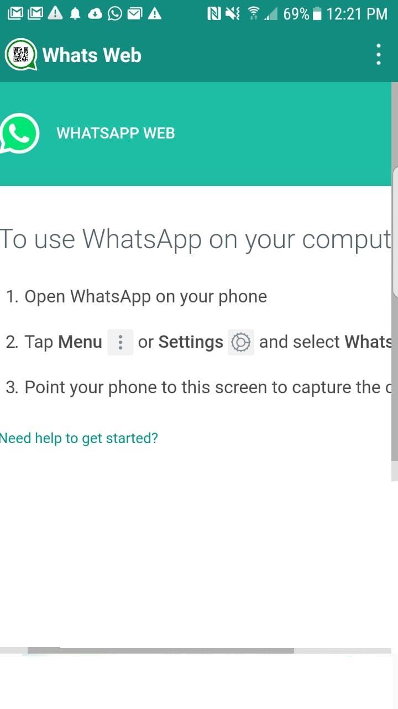Click the vertical scrollbar on right edge

[395, 271]
